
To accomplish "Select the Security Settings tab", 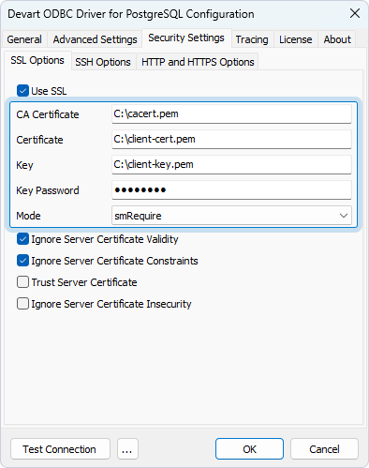I will point(186,38).
